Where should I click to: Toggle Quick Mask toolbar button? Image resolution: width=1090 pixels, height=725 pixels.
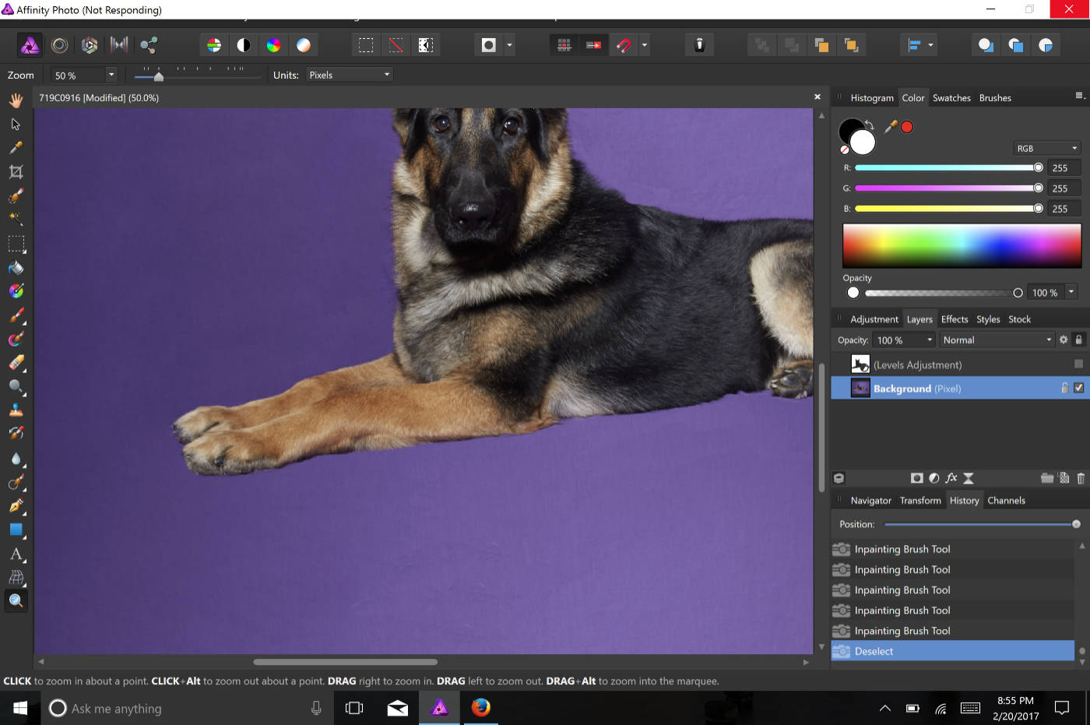(488, 45)
